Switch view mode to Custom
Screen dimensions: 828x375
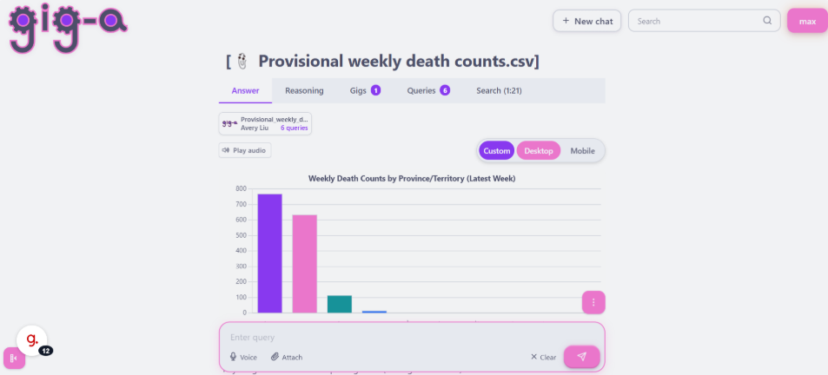[x=496, y=151]
